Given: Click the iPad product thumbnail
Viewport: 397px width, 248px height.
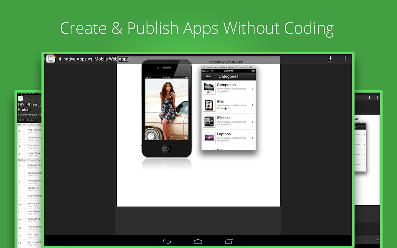Looking at the screenshot, I should [x=209, y=105].
